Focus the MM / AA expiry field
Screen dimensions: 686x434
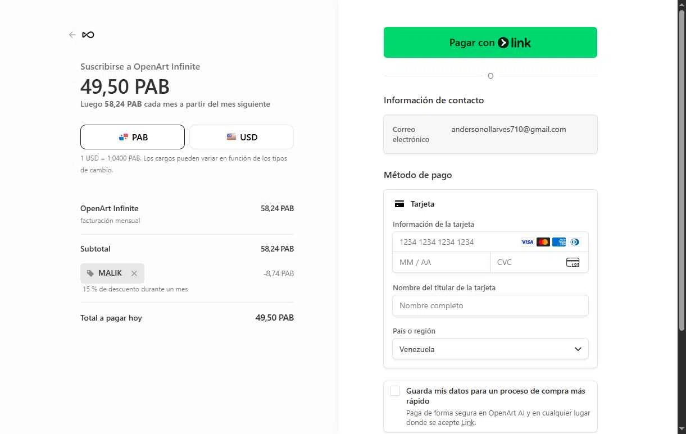coord(441,262)
